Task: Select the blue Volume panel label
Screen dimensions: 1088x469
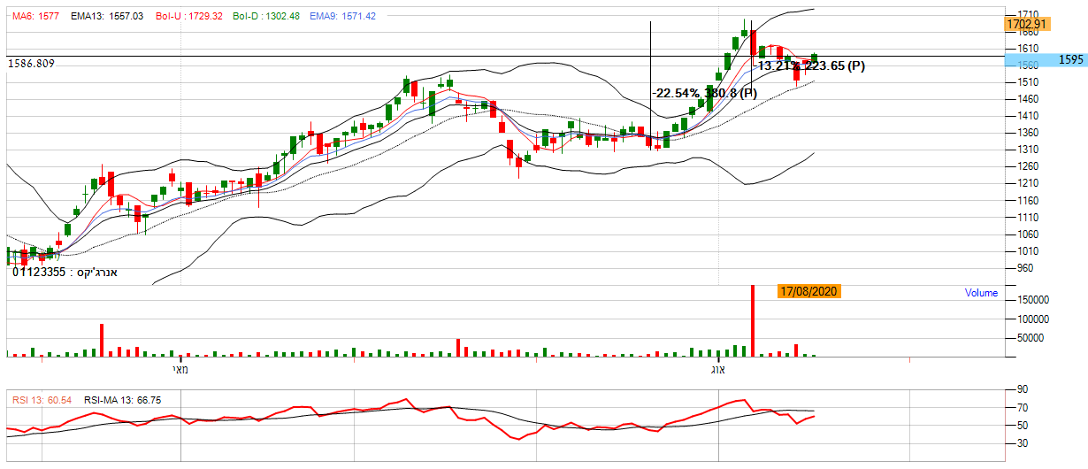Action: tap(981, 293)
